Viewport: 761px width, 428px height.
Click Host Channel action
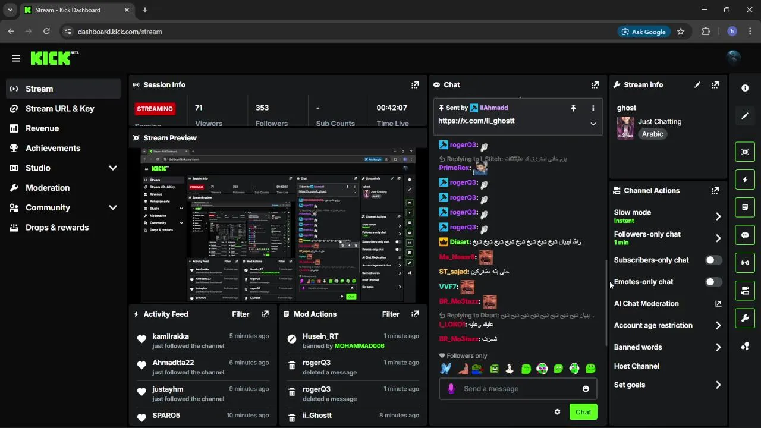pos(637,366)
